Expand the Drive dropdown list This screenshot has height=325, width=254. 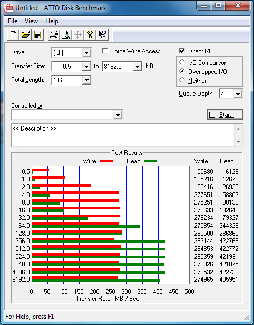86,53
